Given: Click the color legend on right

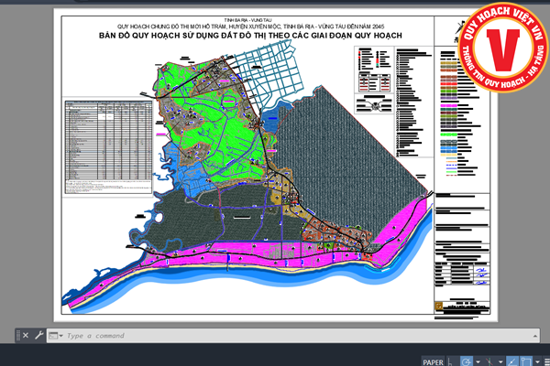Looking at the screenshot, I should [x=459, y=110].
